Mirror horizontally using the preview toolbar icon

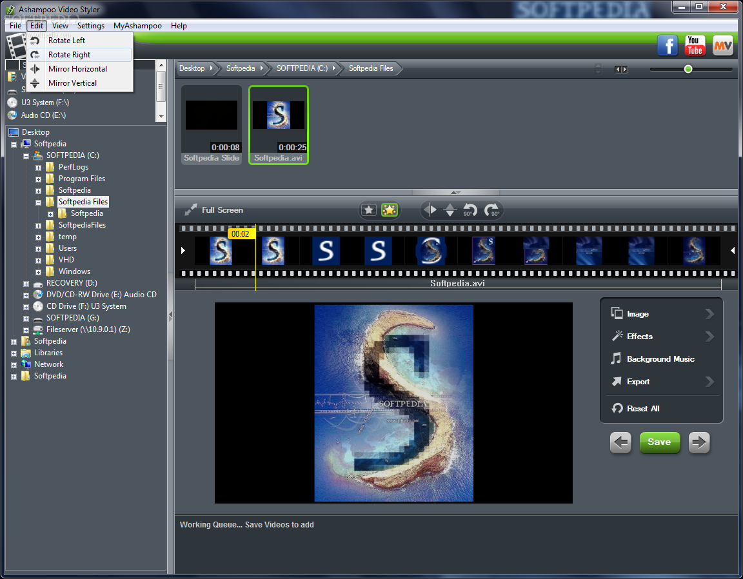click(430, 210)
